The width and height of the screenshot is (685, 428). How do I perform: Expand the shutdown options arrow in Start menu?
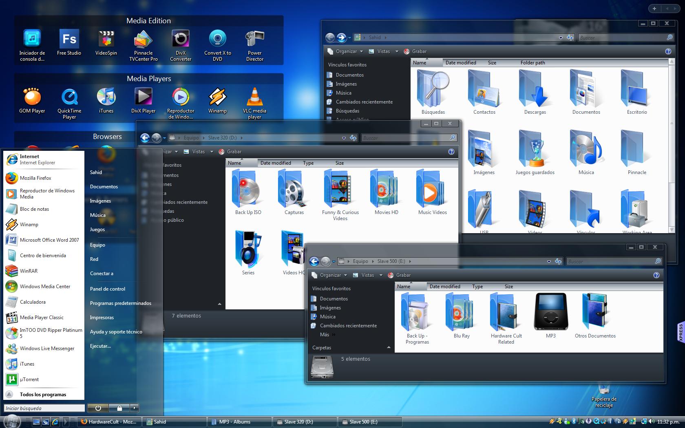coord(135,408)
